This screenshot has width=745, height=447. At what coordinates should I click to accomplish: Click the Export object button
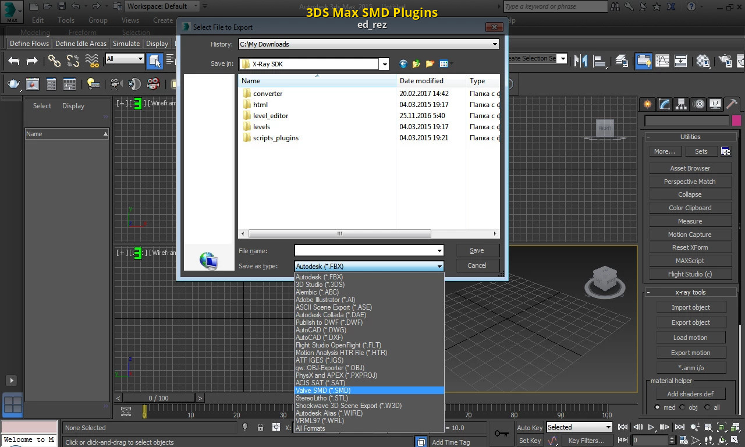click(x=690, y=322)
